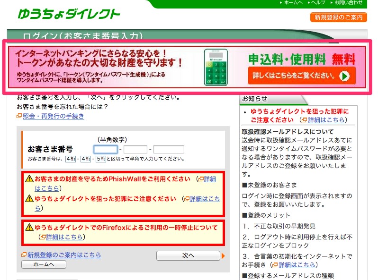Open 新規登録のご案内はこちら link

tap(64, 255)
